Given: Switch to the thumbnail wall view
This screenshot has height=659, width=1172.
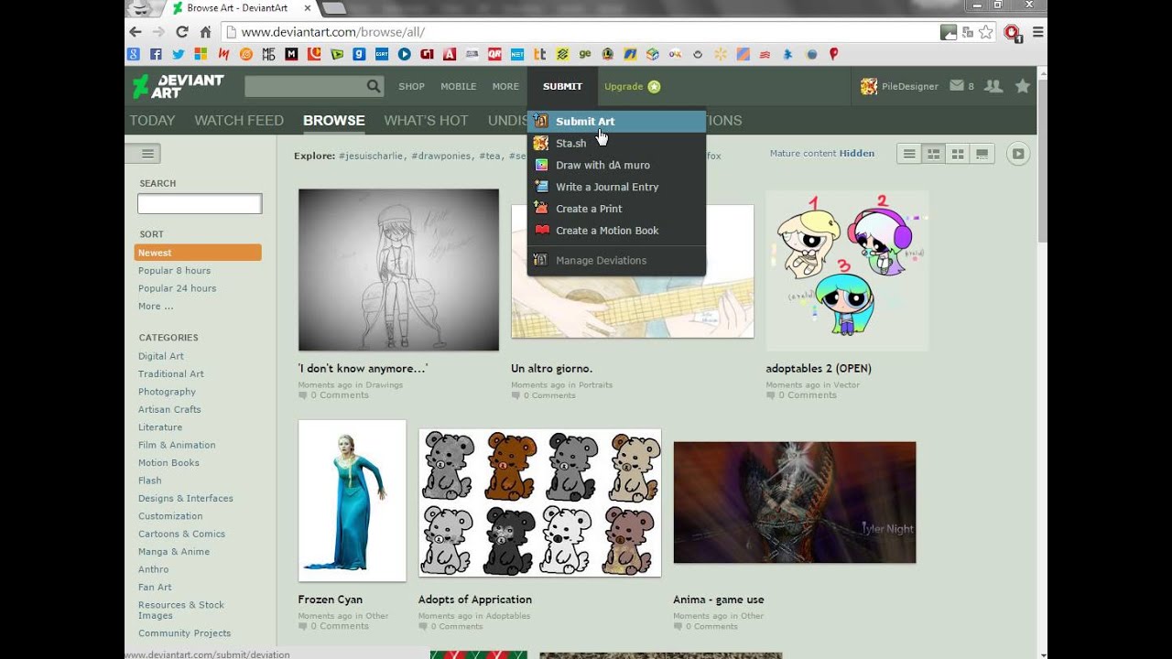Looking at the screenshot, I should (933, 154).
